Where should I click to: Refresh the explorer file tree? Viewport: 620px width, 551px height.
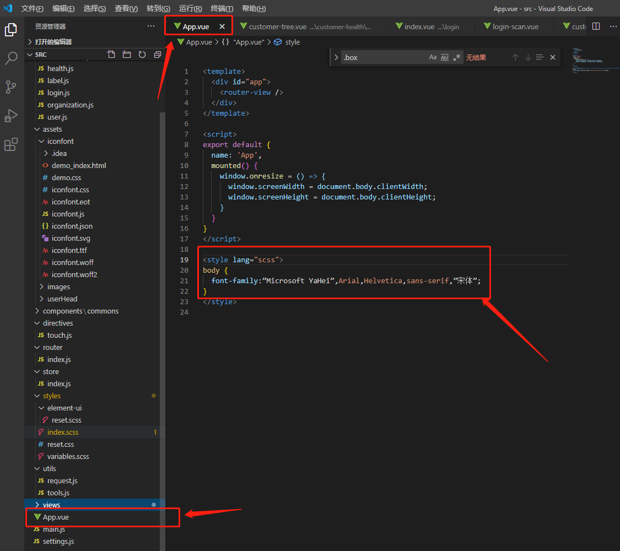pos(142,55)
